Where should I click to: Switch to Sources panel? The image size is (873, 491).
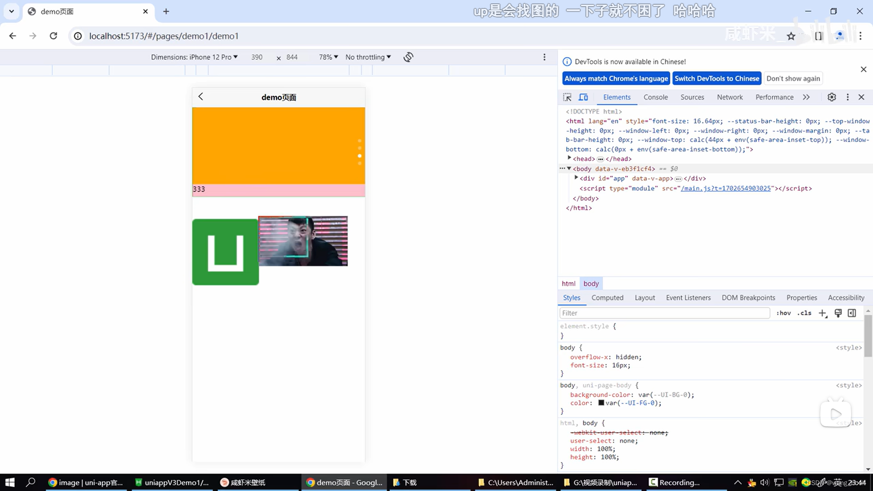pyautogui.click(x=692, y=97)
